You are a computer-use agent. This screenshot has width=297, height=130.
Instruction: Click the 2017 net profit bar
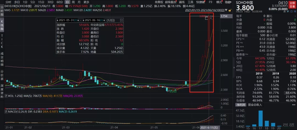(x=261, y=119)
